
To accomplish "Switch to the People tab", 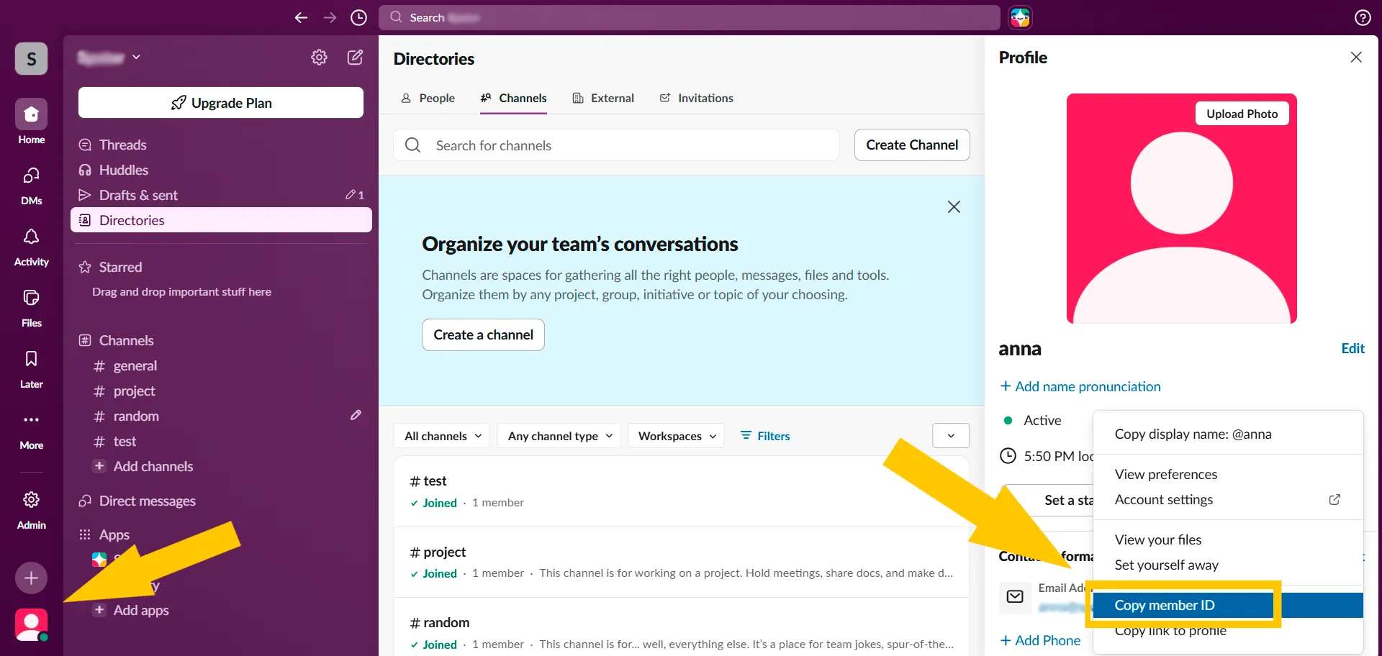I will pyautogui.click(x=428, y=98).
